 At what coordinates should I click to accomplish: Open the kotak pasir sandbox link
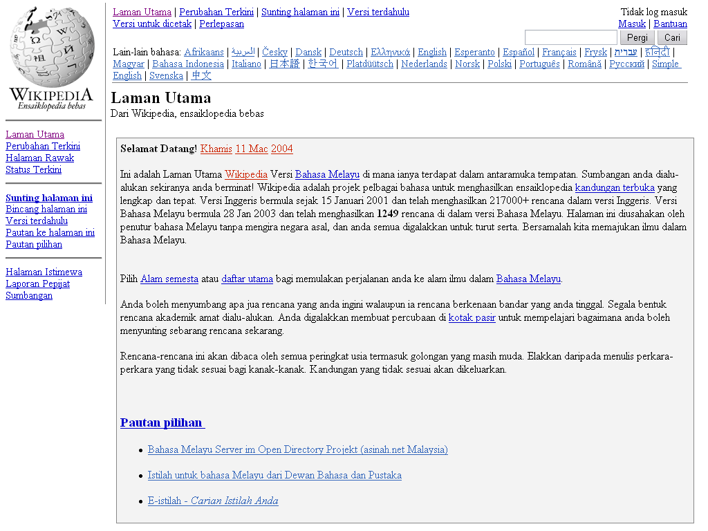472,318
